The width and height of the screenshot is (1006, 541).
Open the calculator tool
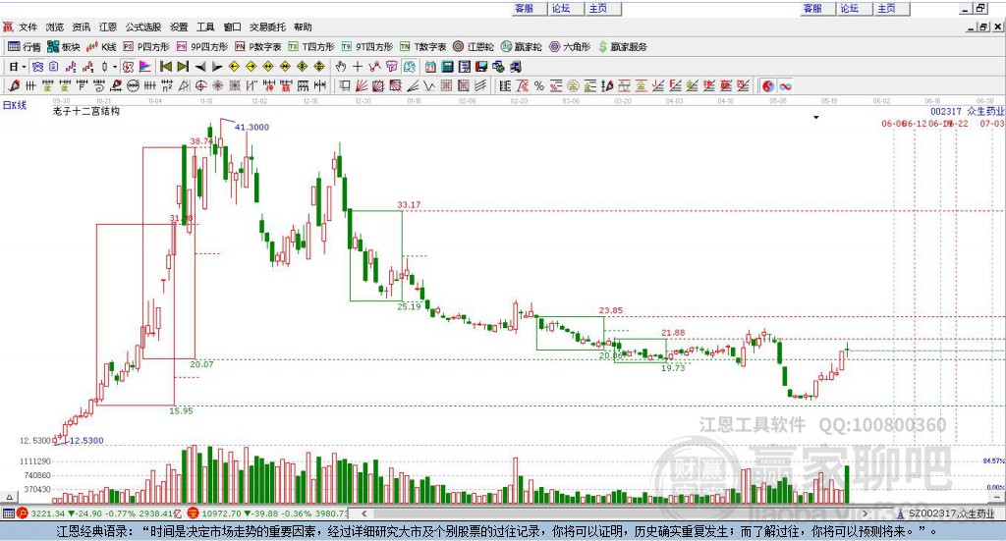447,67
